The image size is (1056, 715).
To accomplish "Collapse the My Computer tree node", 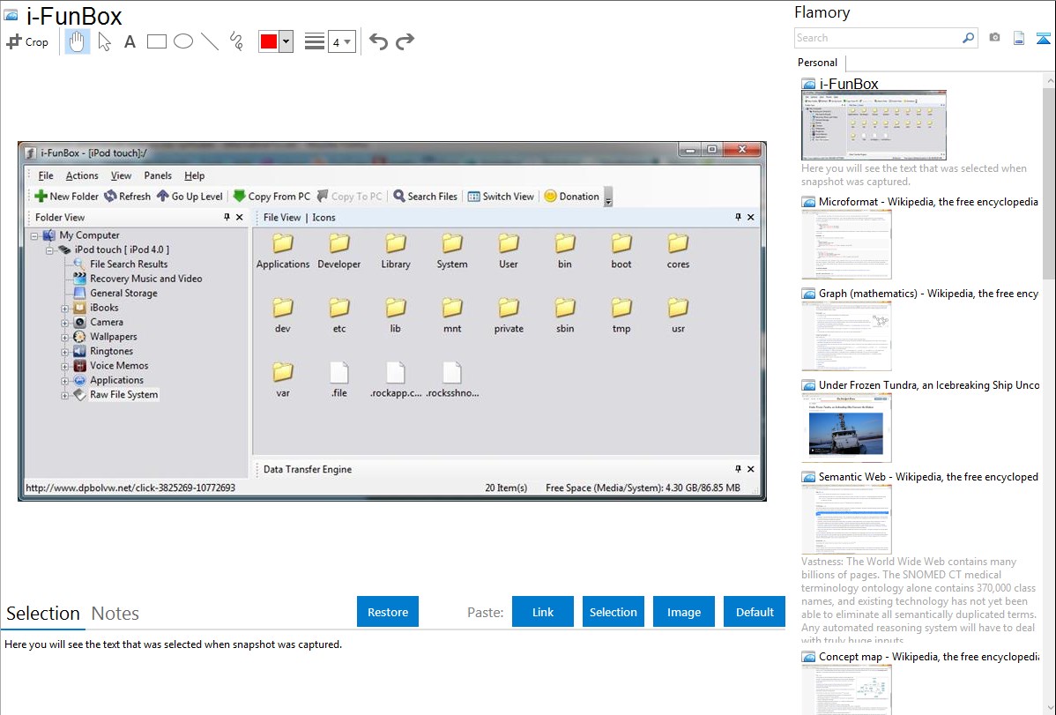I will coord(34,236).
